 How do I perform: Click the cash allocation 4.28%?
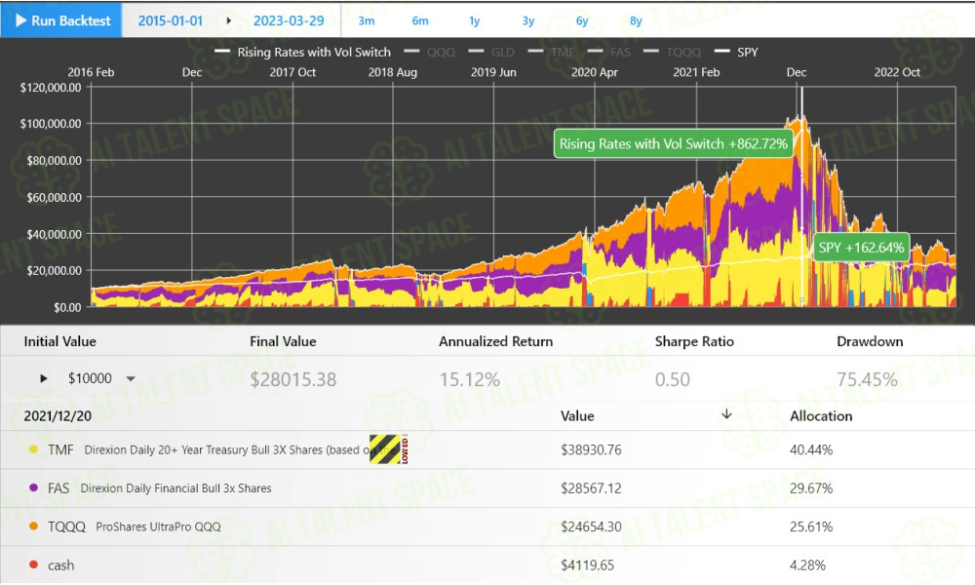click(x=807, y=565)
